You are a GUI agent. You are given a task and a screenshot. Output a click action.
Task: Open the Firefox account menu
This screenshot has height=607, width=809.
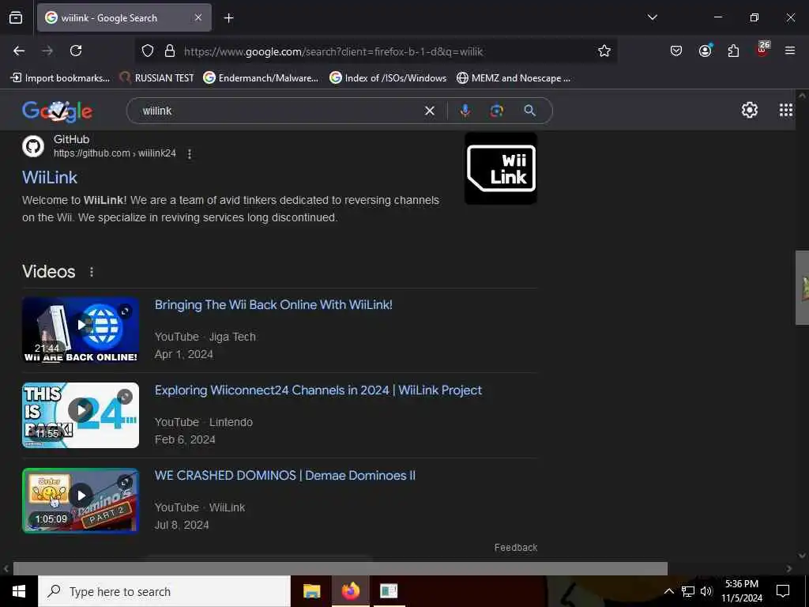[705, 51]
